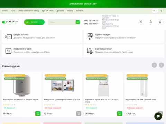Viewport: 166px width, 124px height.
Task: Expand the cart dropdown chevron
Action: click(164, 22)
